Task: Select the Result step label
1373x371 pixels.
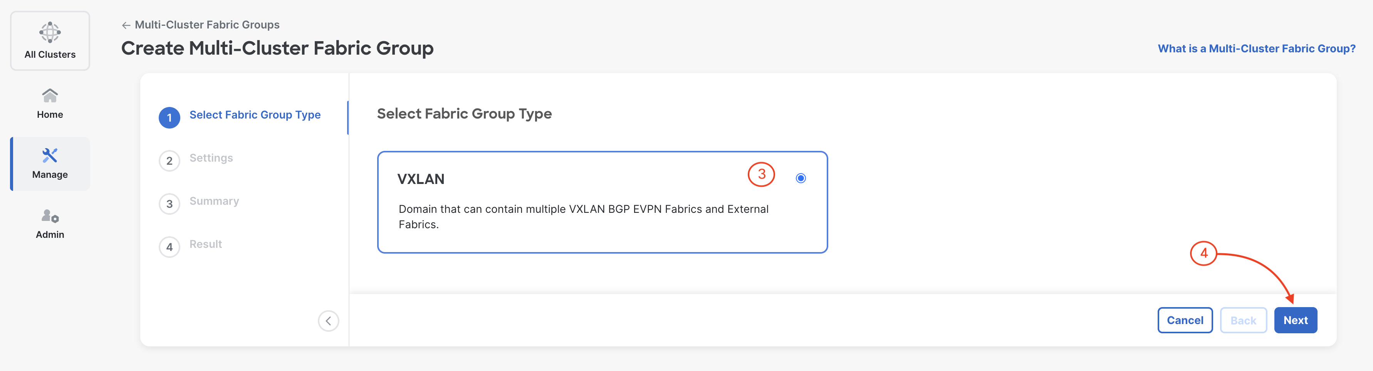Action: pos(206,244)
